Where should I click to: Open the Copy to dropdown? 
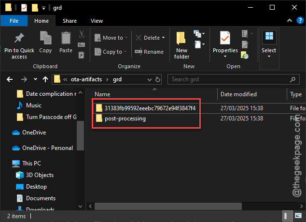point(108,52)
